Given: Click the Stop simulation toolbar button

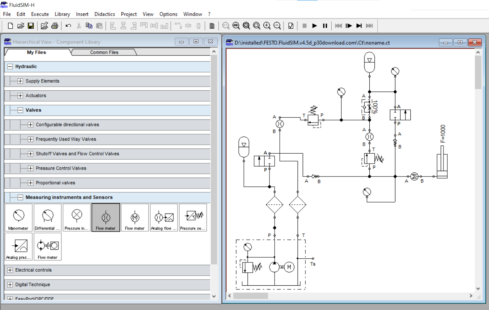Looking at the screenshot, I should click(x=304, y=26).
